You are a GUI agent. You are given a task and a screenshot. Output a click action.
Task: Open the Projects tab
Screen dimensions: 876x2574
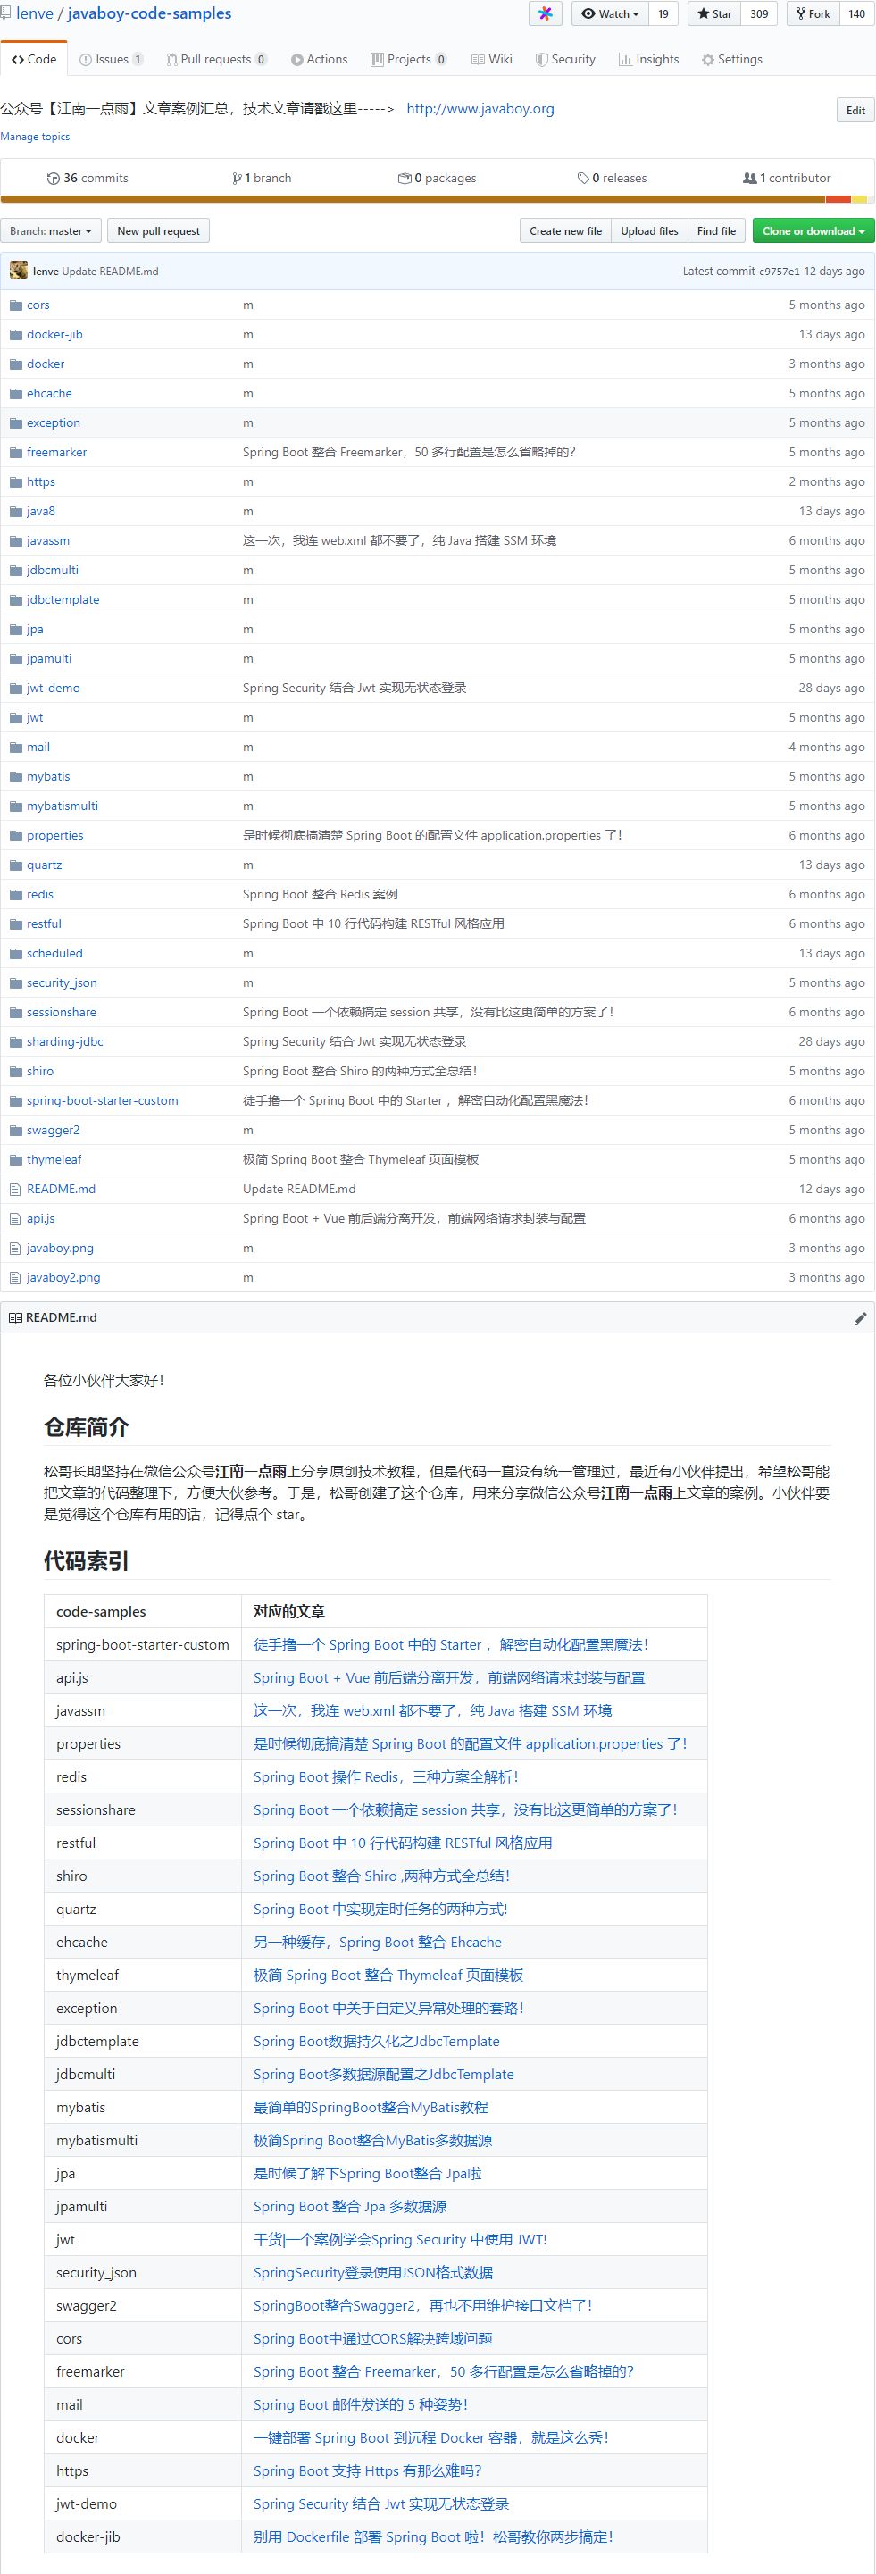(409, 59)
